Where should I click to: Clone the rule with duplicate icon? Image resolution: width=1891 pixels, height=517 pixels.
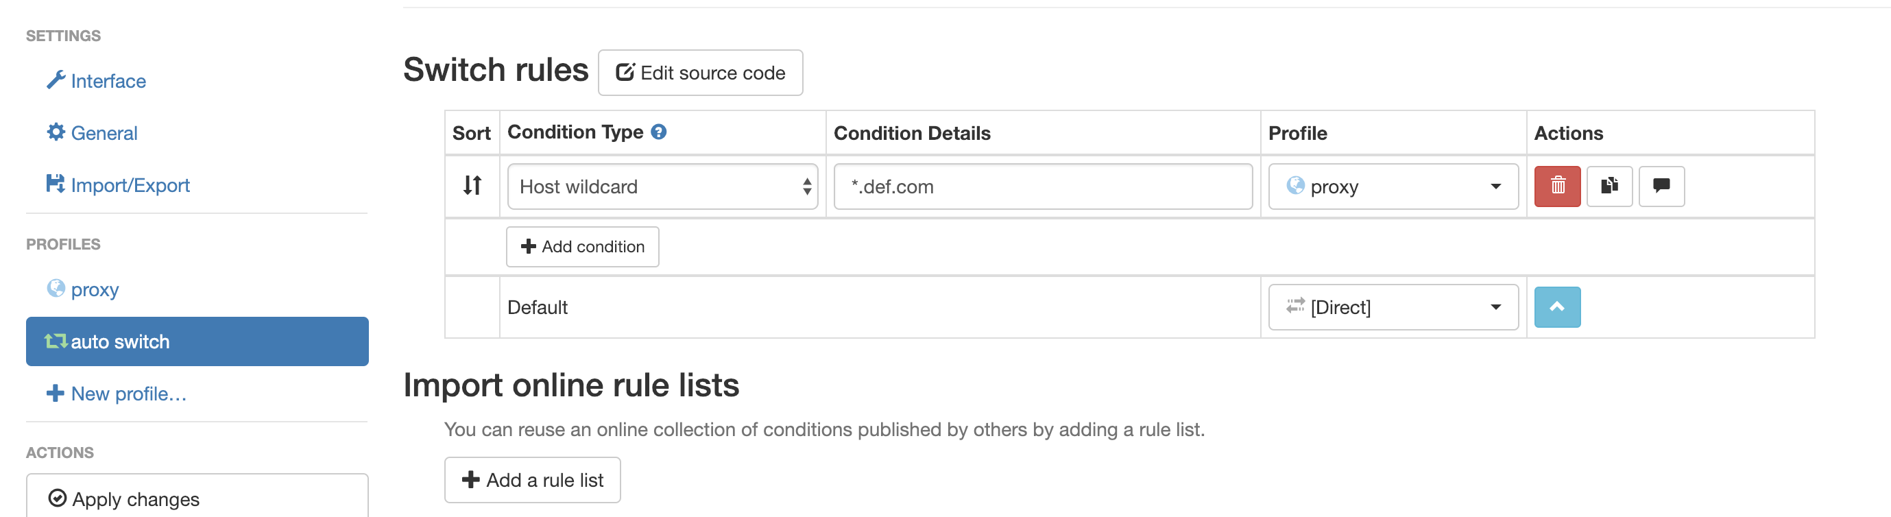1609,187
